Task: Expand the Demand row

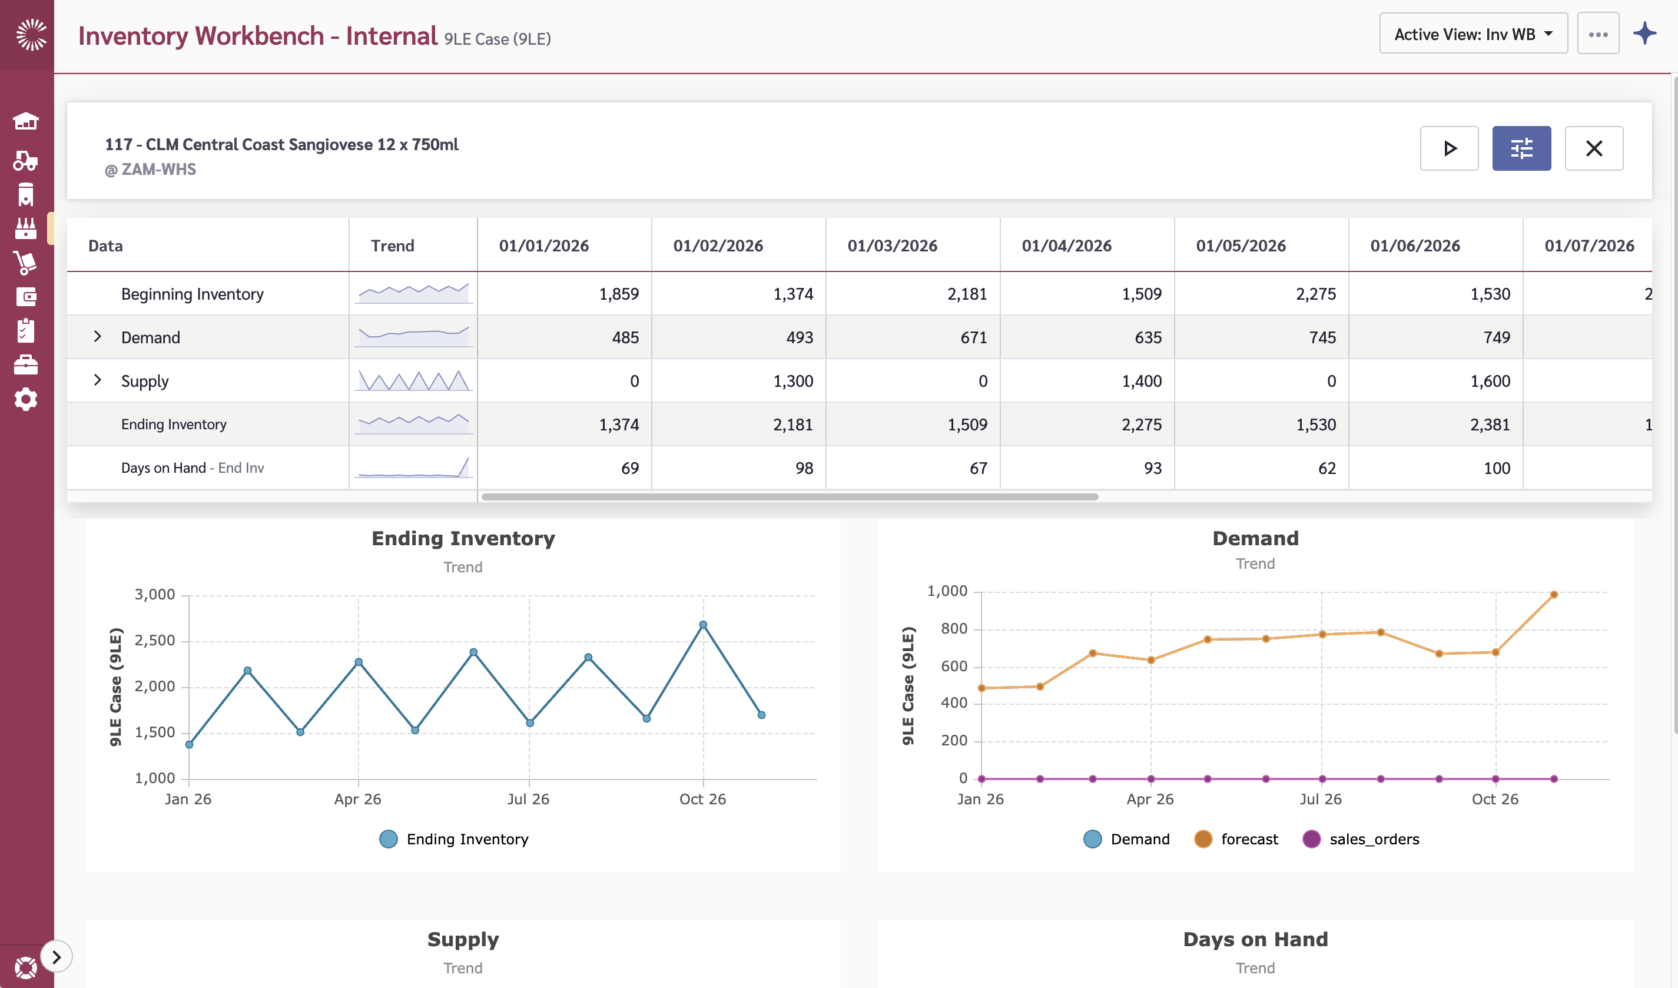Action: [x=98, y=337]
